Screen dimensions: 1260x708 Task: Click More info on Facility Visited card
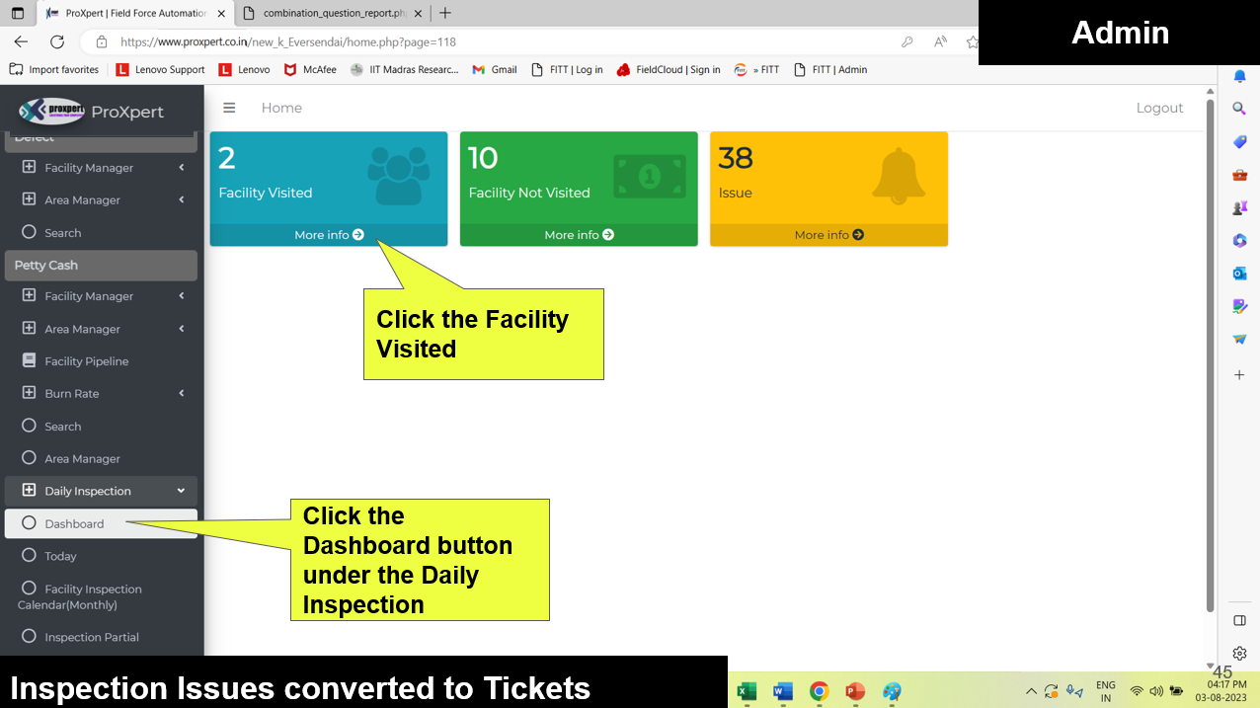tap(329, 235)
